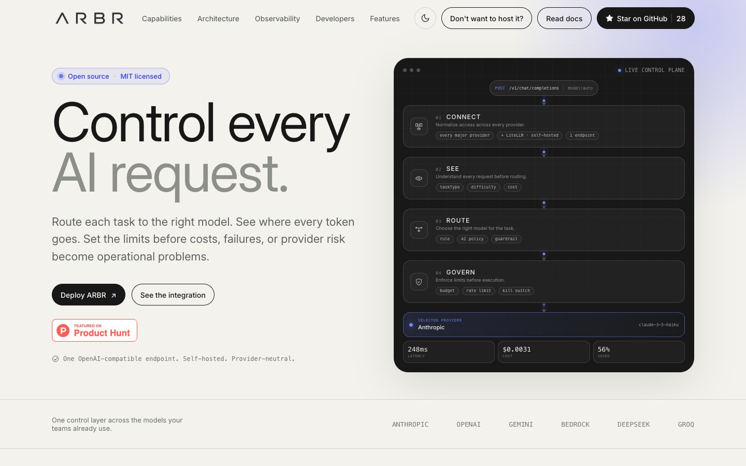Click ANTHROPIC in provider list
The width and height of the screenshot is (746, 466).
(410, 425)
